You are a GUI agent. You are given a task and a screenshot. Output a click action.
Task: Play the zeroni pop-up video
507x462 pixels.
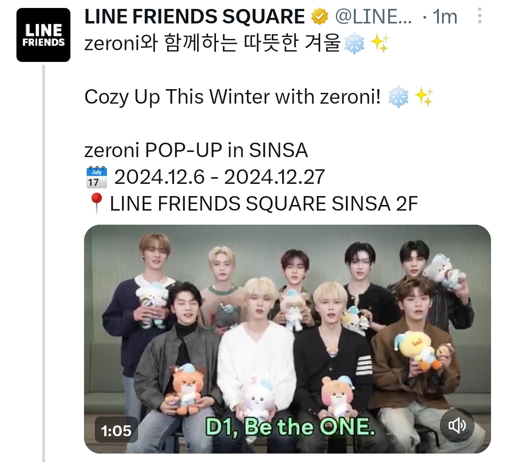coord(287,339)
